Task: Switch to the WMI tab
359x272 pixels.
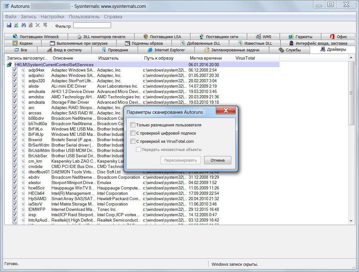Action: click(x=263, y=37)
